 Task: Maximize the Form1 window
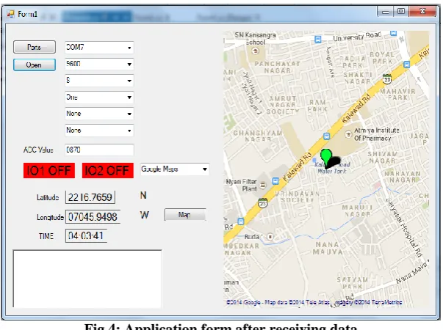pyautogui.click(x=400, y=11)
